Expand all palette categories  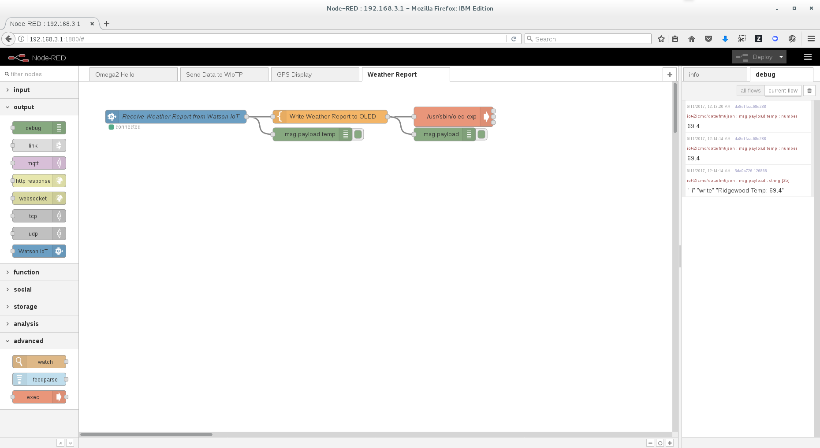(70, 443)
